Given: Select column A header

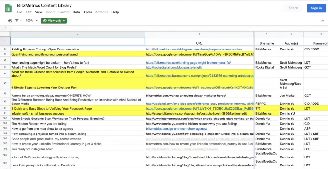Looking at the screenshot, I should [78, 34].
